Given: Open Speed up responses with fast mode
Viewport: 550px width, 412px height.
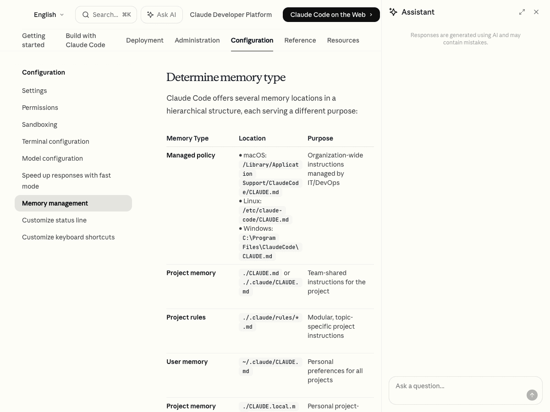Looking at the screenshot, I should tap(66, 181).
